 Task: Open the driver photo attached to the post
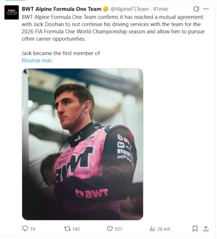(82, 144)
